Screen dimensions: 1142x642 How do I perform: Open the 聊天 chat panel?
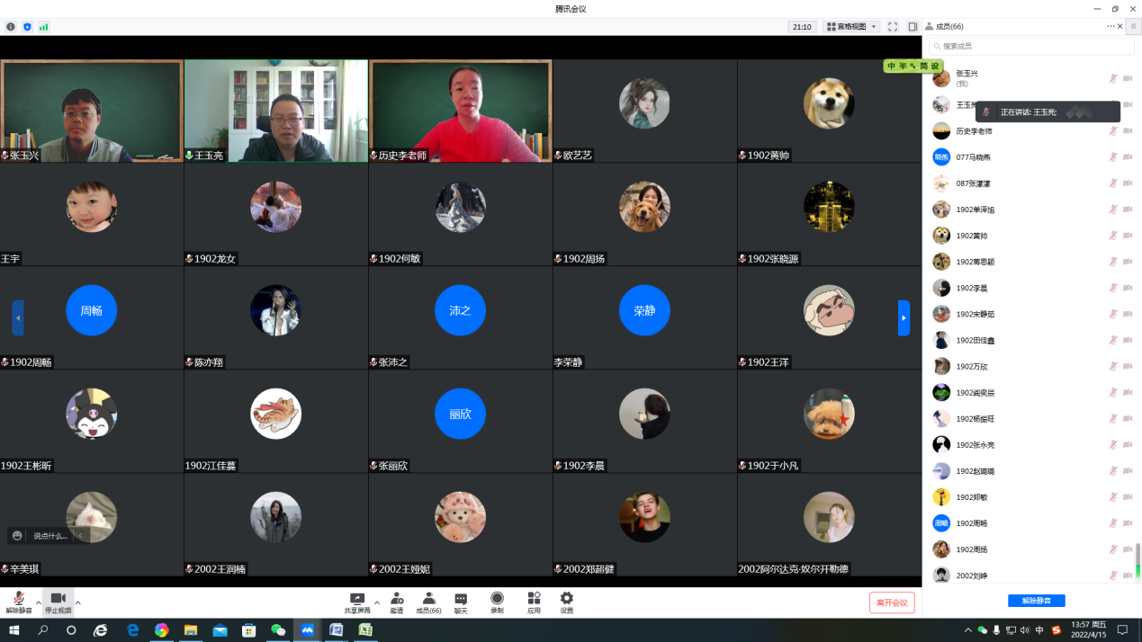click(461, 602)
